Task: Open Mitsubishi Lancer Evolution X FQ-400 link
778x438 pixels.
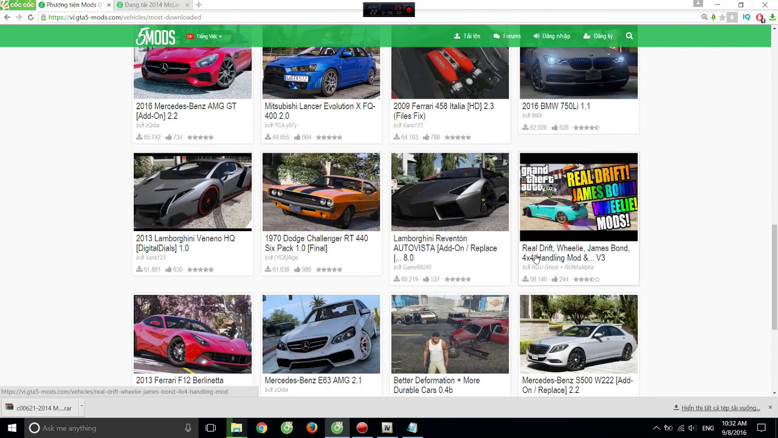Action: pos(320,111)
